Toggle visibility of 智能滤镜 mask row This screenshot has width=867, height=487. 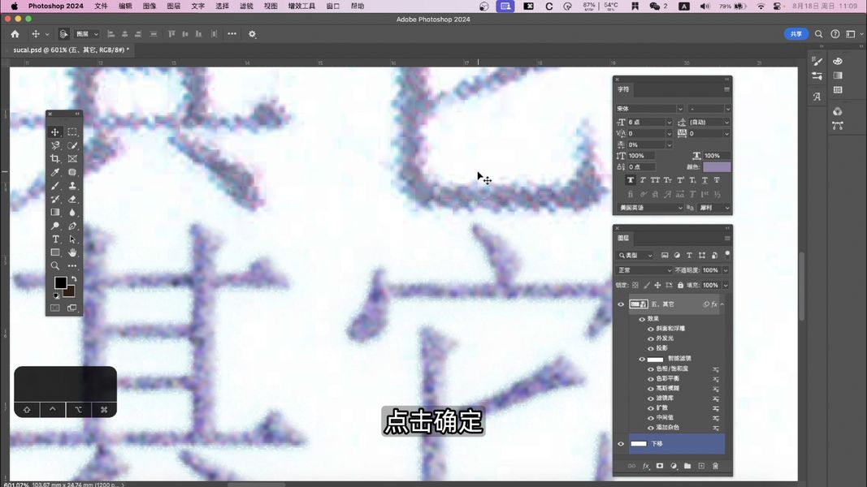point(642,359)
